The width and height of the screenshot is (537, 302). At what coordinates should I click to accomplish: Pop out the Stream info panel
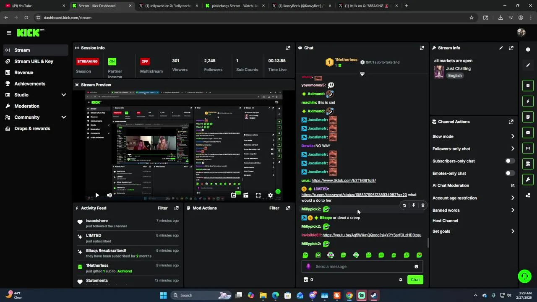tap(511, 48)
